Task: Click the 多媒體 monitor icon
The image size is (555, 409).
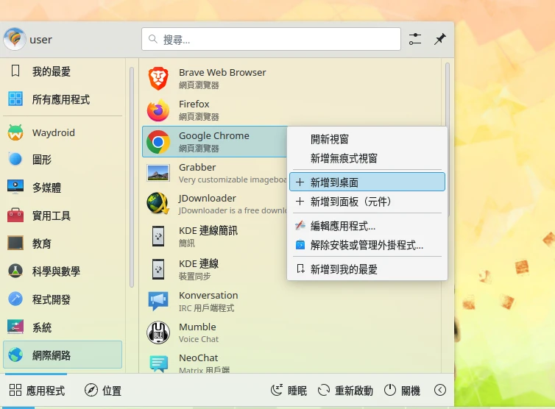Action: coord(15,187)
